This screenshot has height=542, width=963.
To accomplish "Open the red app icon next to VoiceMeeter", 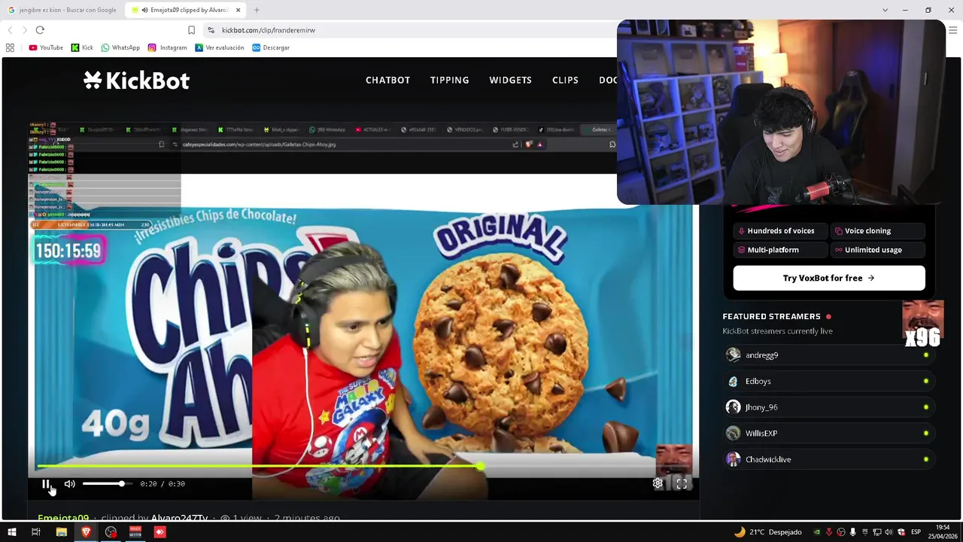I will [x=159, y=532].
